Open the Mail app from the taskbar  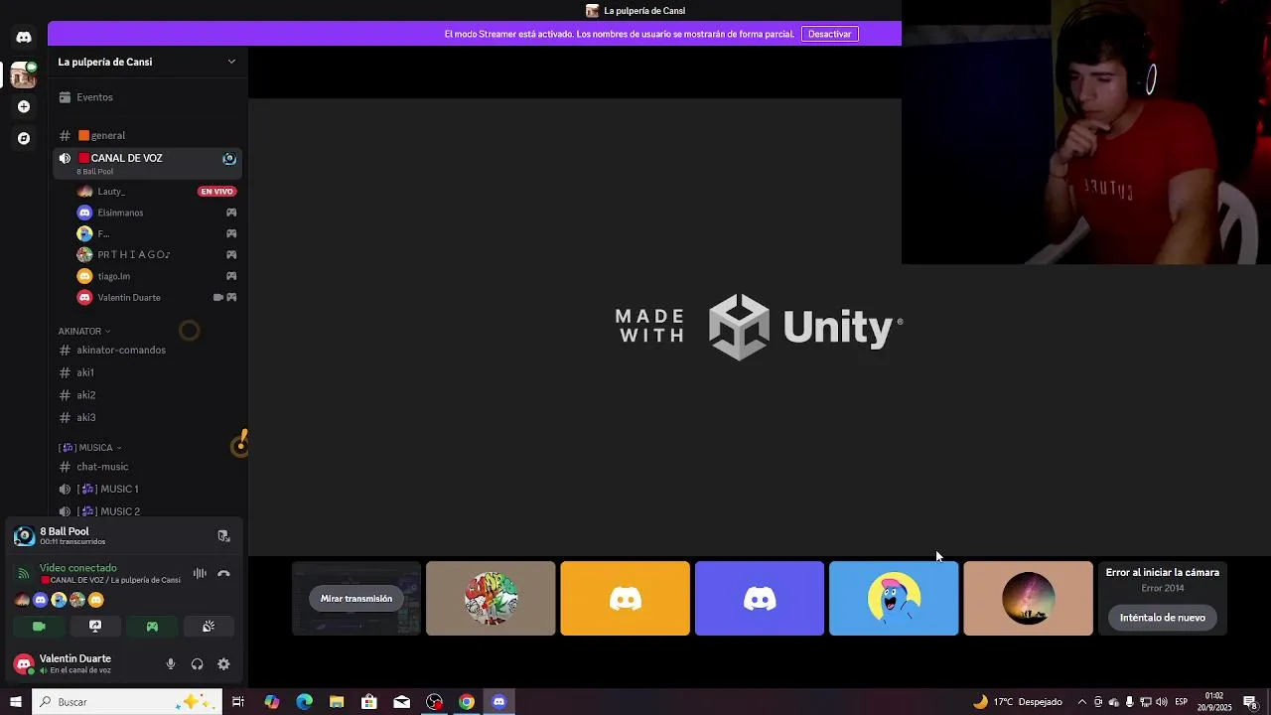401,702
